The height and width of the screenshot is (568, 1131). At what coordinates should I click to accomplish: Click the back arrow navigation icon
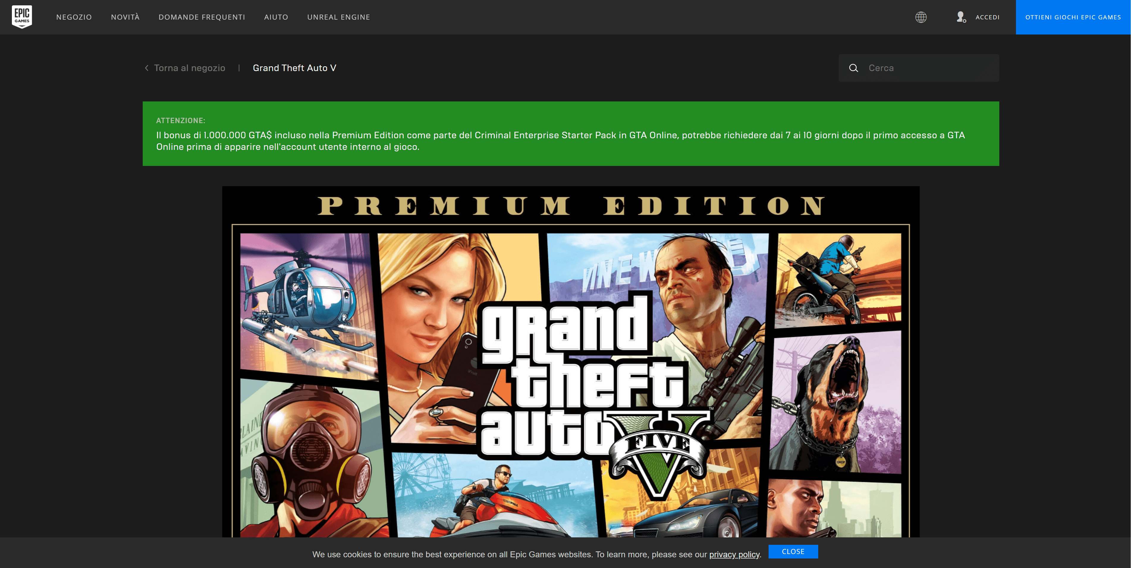click(x=146, y=68)
